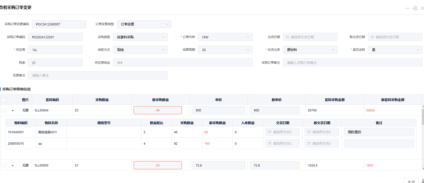
Task: Click the 规格型号 sub-table column header
Action: 104,123
